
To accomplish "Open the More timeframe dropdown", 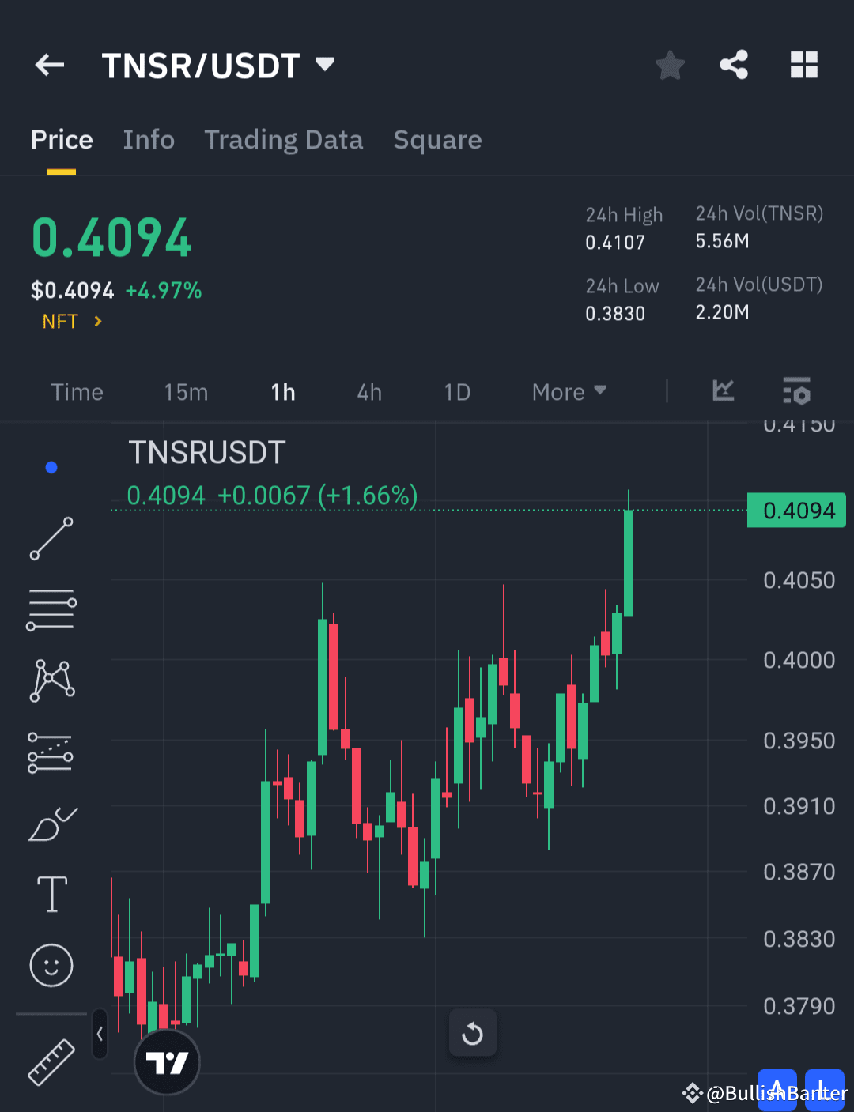I will 568,391.
